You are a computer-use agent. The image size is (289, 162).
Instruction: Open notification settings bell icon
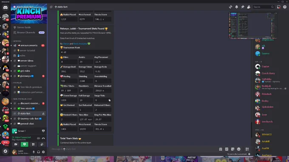236,7
